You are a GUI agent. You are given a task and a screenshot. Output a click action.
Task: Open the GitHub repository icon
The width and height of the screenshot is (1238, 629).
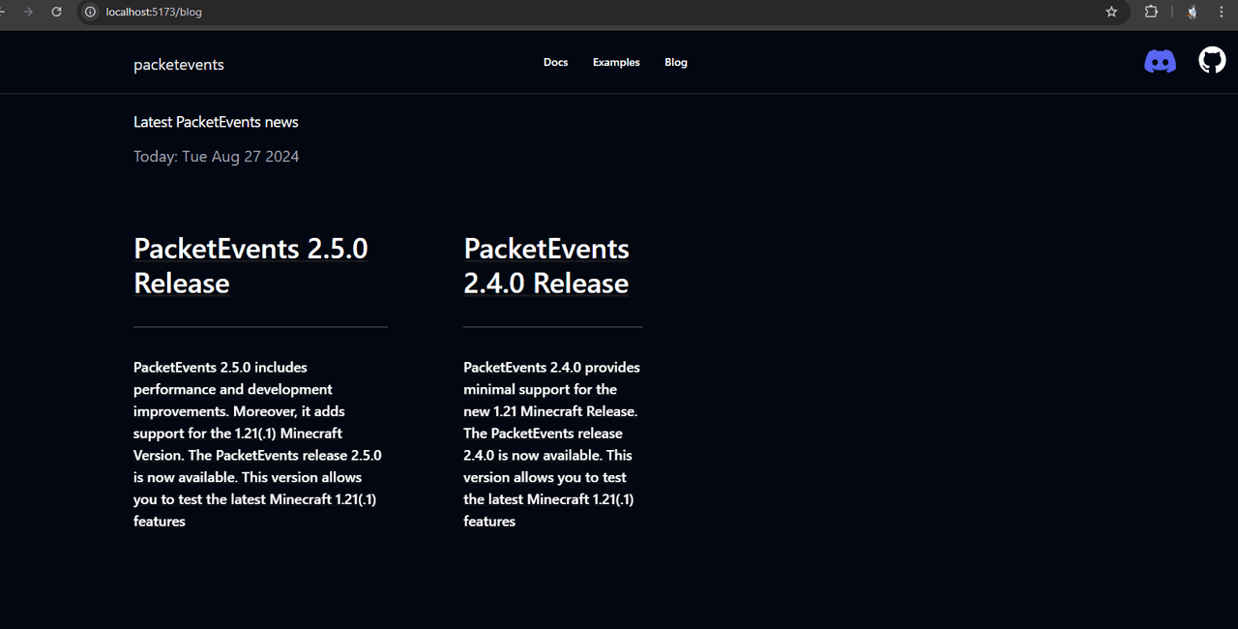1212,61
